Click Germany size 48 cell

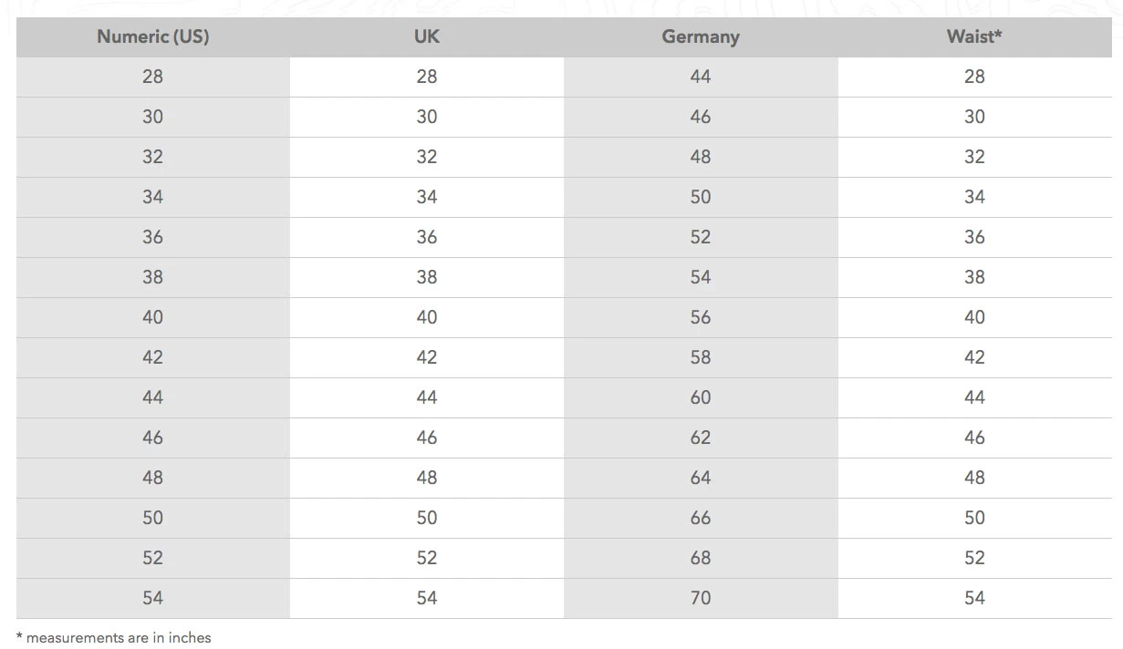click(x=701, y=157)
